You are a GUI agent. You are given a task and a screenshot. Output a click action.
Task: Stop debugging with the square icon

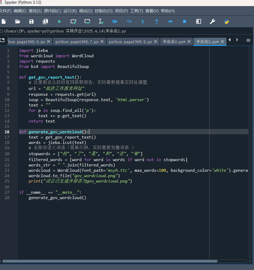[184, 21]
